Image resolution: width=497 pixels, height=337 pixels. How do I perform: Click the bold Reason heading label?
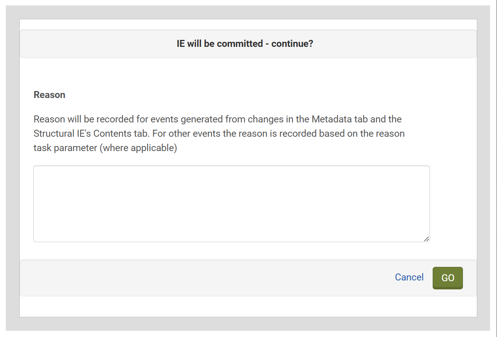[50, 95]
